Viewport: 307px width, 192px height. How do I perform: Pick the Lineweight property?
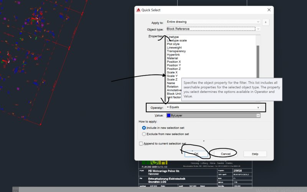[x=174, y=48]
